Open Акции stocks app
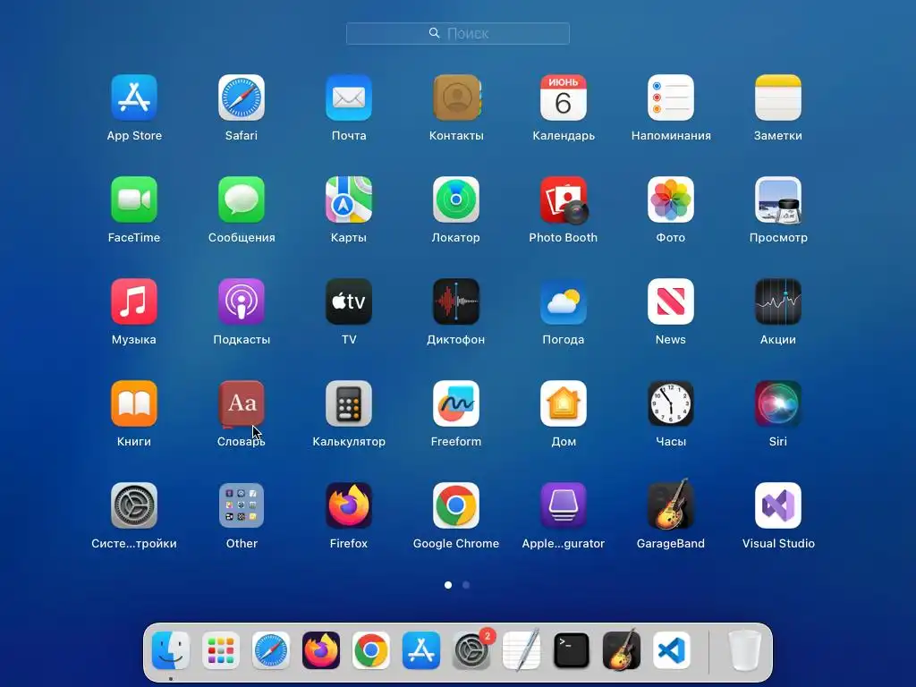This screenshot has height=687, width=916. coord(778,301)
